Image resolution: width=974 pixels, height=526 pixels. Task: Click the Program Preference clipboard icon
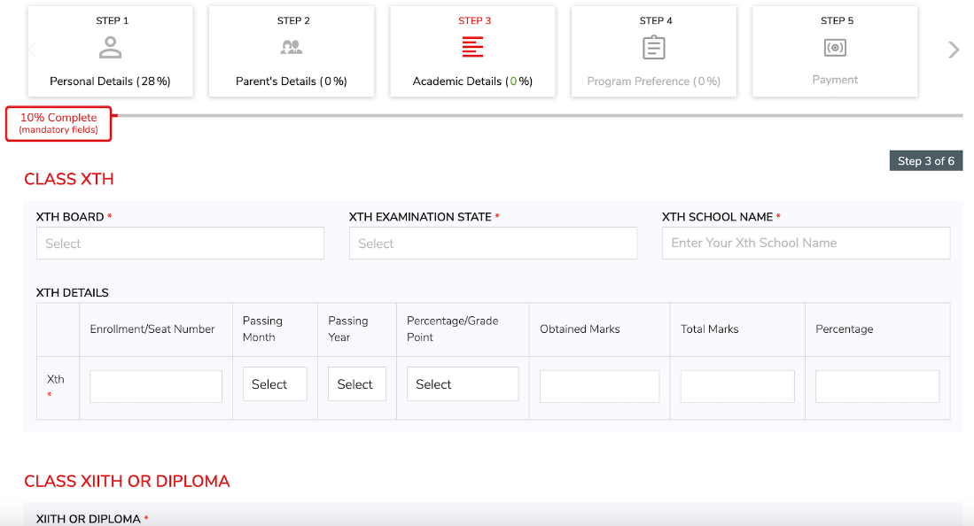[x=653, y=47]
